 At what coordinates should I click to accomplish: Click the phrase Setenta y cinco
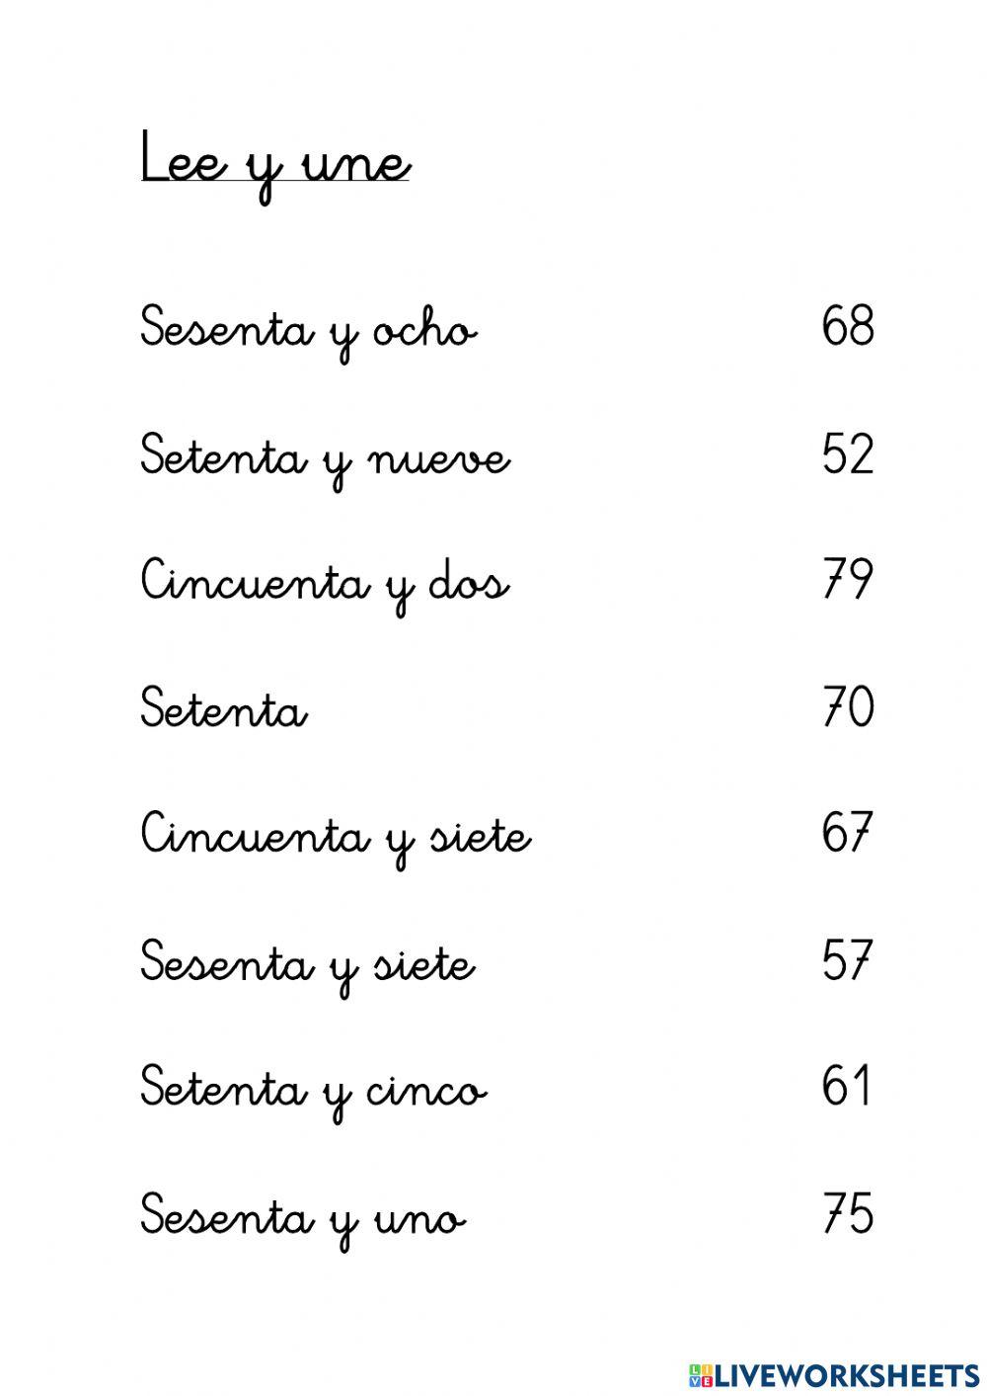click(313, 1091)
